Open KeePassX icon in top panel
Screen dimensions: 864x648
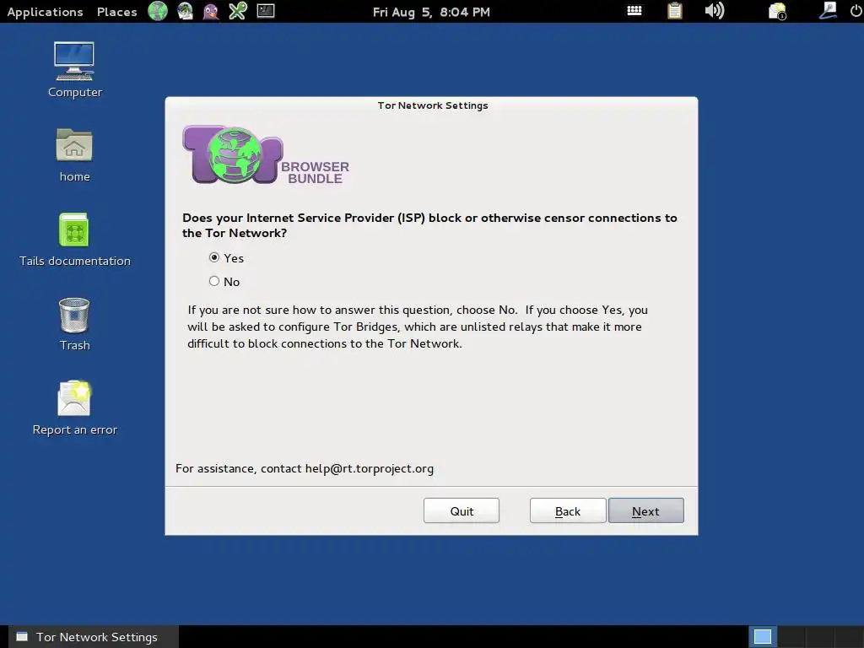tap(237, 11)
